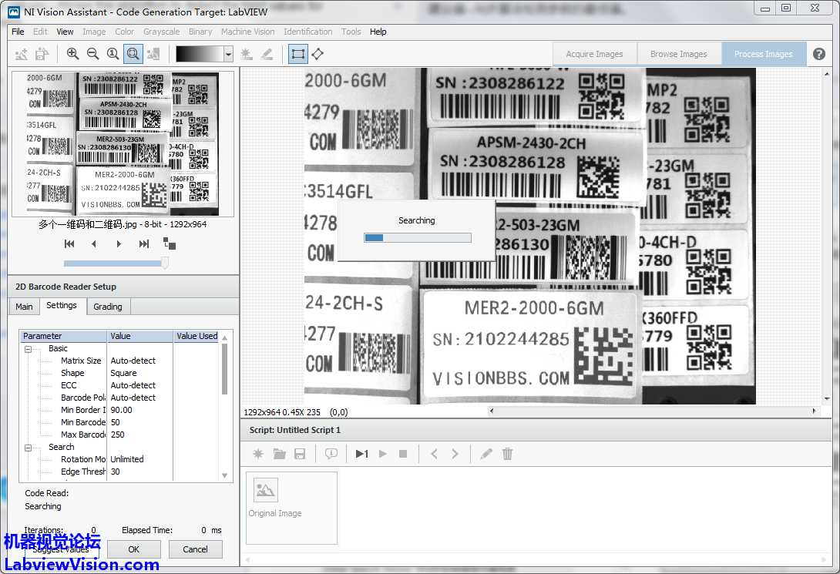The height and width of the screenshot is (574, 840).
Task: Go to the first image in browser
Action: pos(69,244)
